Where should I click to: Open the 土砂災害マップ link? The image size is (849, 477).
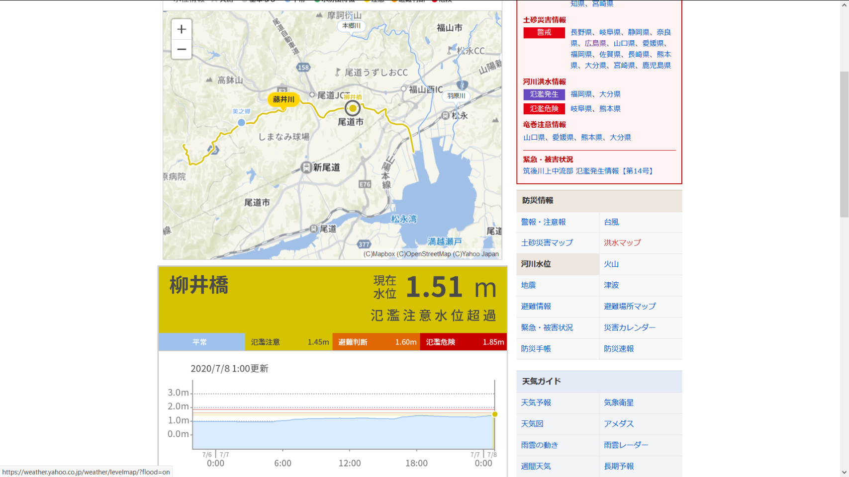(x=547, y=242)
